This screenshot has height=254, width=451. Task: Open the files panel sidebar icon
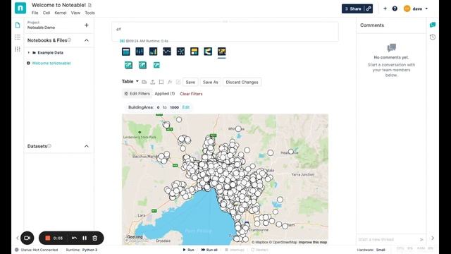pyautogui.click(x=18, y=25)
